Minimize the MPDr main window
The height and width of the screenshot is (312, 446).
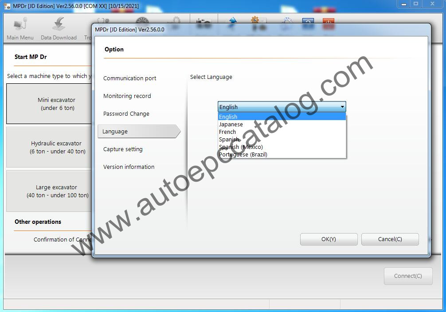[x=403, y=4]
